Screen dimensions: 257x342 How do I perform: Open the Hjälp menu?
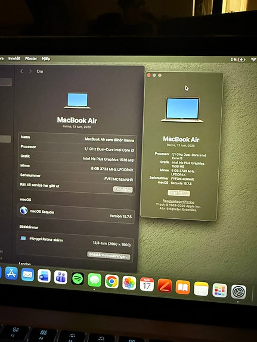(x=46, y=59)
